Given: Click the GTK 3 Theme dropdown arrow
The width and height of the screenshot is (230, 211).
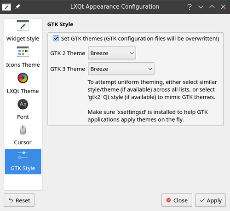Looking at the screenshot, I should tap(150, 69).
